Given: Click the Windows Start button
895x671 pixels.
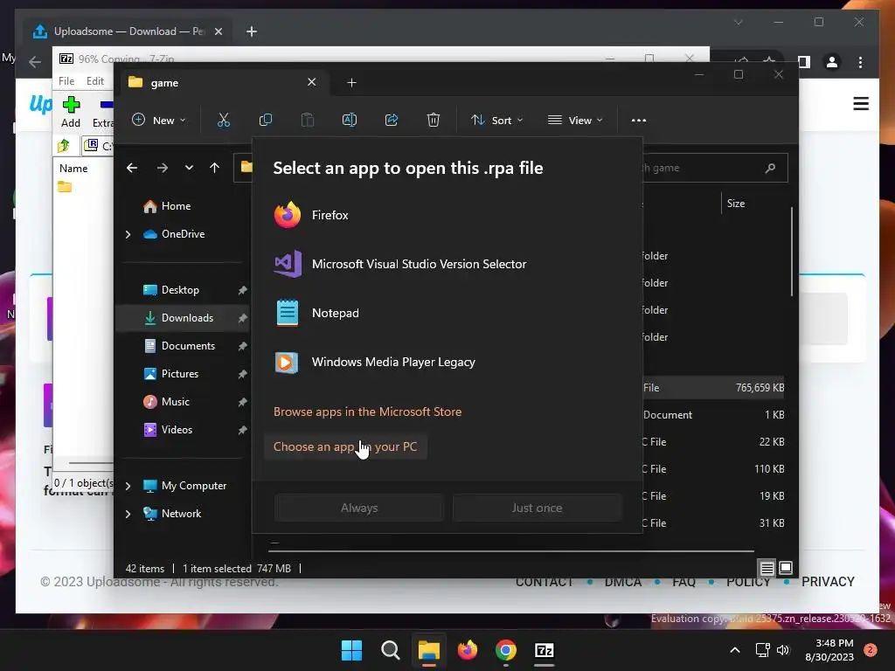Looking at the screenshot, I should [x=351, y=650].
